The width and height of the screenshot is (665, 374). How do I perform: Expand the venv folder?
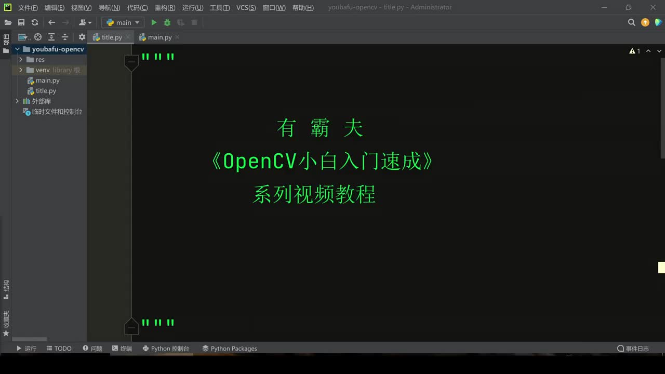[21, 70]
